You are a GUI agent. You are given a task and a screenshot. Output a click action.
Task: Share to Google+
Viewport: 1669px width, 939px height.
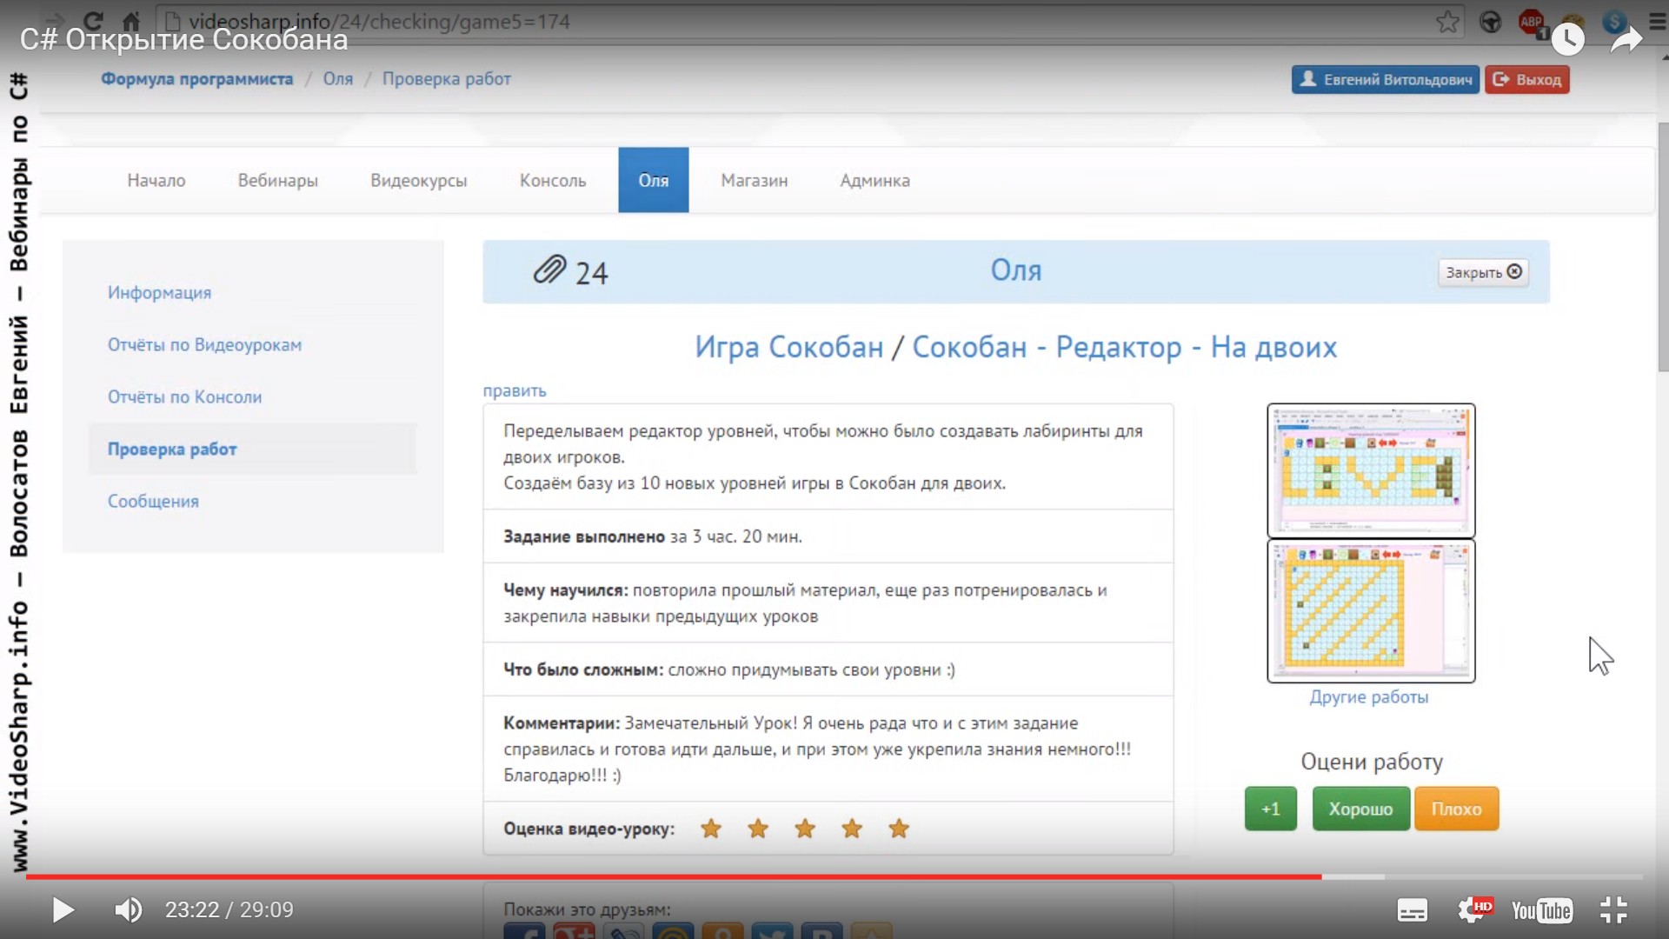click(x=574, y=932)
